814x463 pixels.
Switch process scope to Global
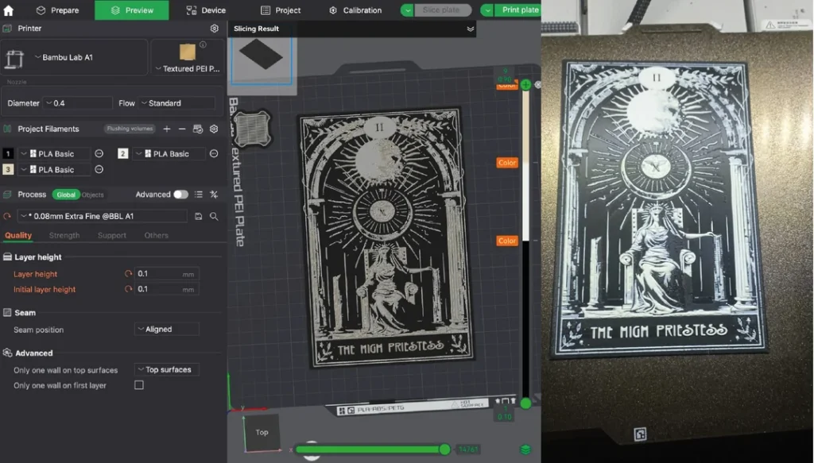65,195
